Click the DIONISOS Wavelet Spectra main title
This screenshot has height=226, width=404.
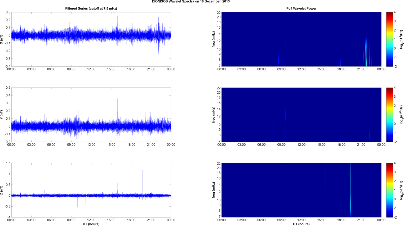[x=191, y=2]
